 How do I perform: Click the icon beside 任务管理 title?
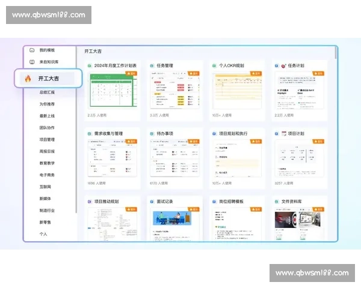click(x=152, y=65)
